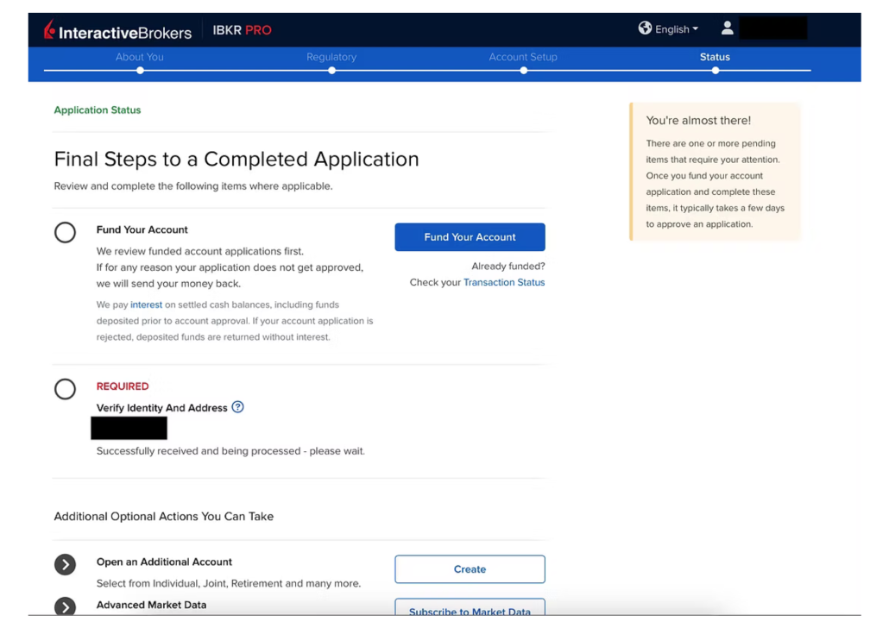Click the Regulatory progress dot
This screenshot has height=628, width=889.
(331, 71)
